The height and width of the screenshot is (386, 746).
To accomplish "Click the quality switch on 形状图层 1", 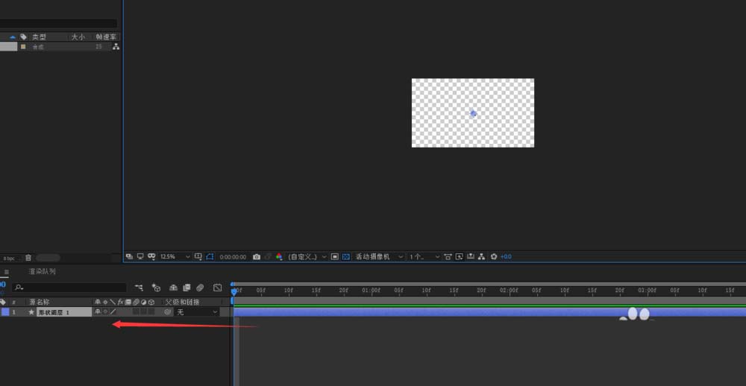I will (x=113, y=311).
